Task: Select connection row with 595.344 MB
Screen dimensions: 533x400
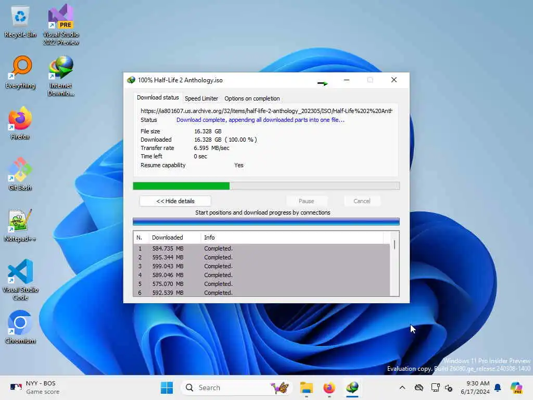Action: [x=262, y=257]
